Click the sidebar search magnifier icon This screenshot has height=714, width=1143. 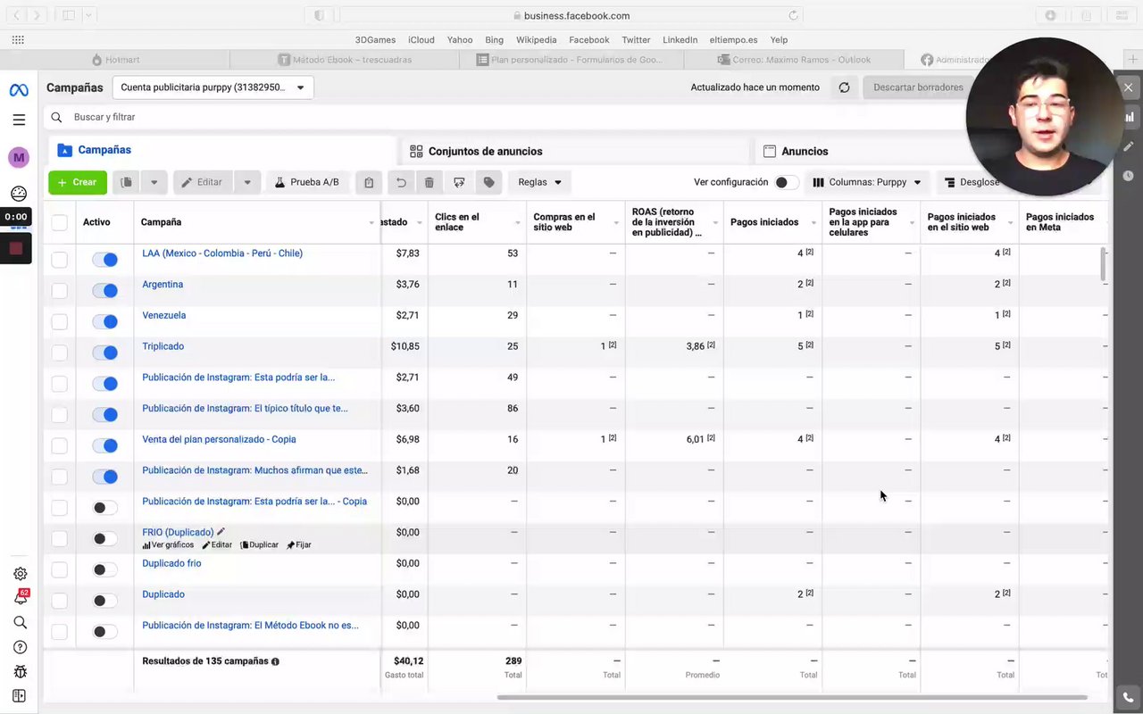tap(20, 622)
